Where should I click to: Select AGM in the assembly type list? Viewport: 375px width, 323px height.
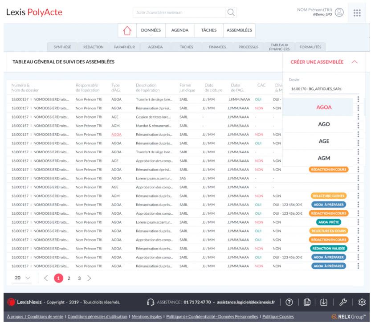click(324, 158)
